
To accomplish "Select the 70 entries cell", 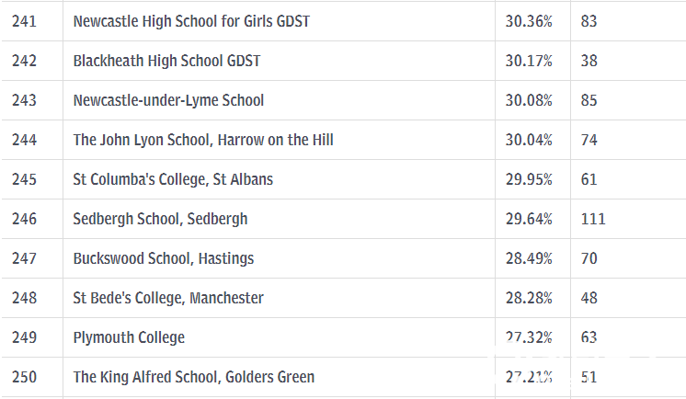I will (x=589, y=258).
